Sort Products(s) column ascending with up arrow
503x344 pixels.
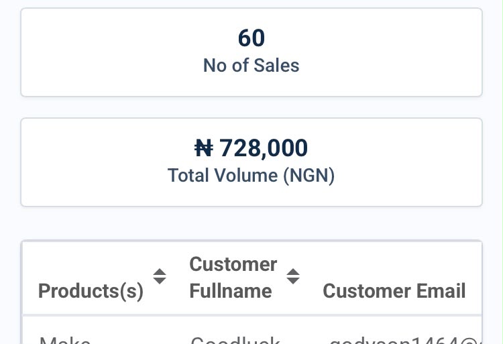coord(160,272)
